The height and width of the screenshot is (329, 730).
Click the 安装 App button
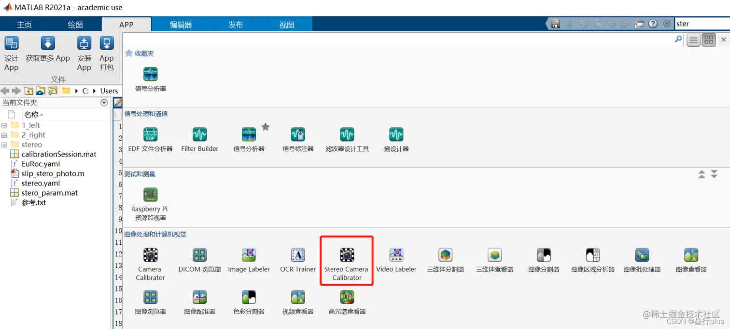point(84,54)
